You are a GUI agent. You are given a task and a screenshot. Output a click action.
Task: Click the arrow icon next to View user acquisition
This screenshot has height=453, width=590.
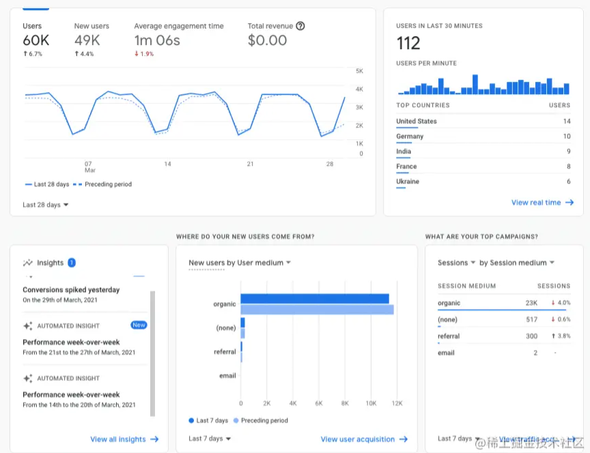pyautogui.click(x=404, y=439)
